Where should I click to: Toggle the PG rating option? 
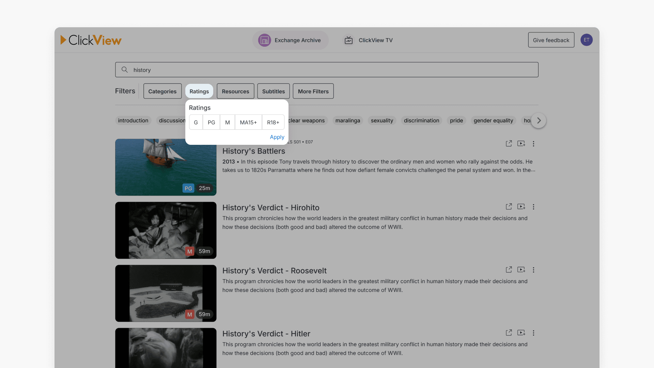[x=211, y=122]
